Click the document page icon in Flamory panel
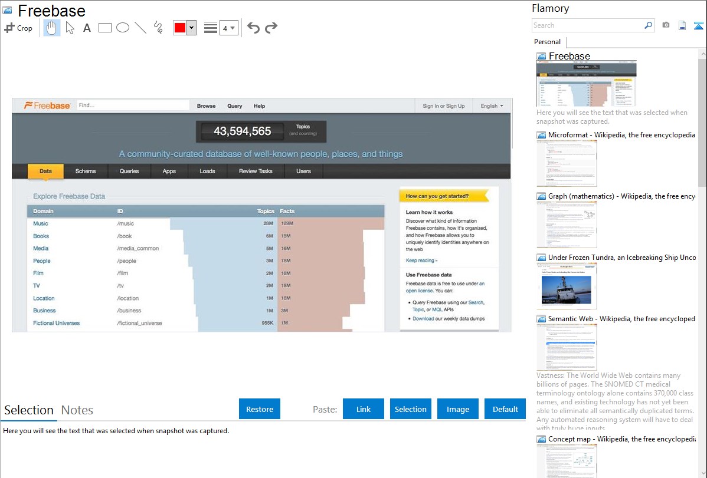Image resolution: width=707 pixels, height=478 pixels. coord(682,25)
